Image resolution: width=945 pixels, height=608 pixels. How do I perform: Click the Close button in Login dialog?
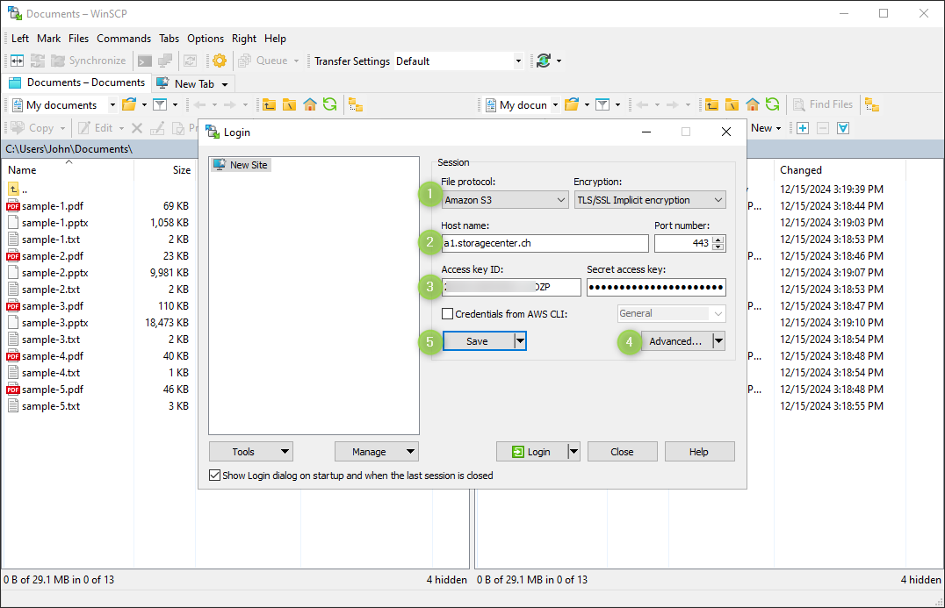pyautogui.click(x=622, y=452)
